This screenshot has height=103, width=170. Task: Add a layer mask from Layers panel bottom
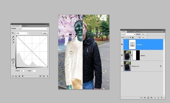pyautogui.click(x=148, y=98)
